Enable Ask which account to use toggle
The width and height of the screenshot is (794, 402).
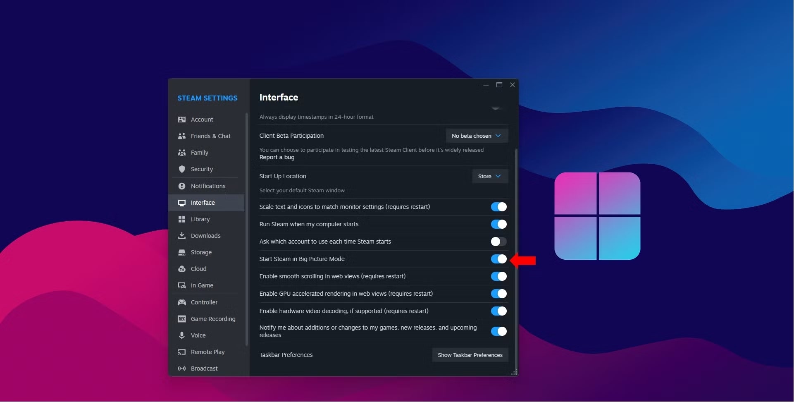[x=499, y=242]
